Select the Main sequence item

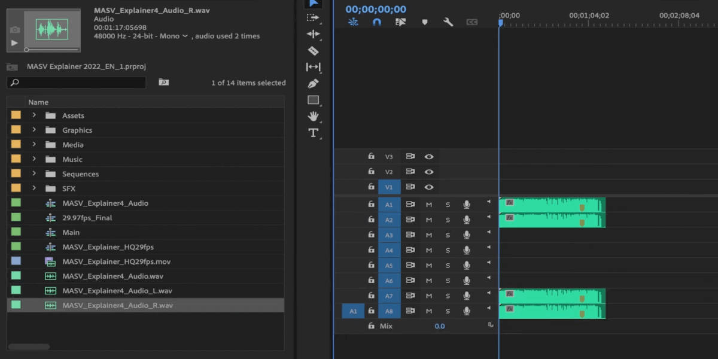[x=71, y=232]
